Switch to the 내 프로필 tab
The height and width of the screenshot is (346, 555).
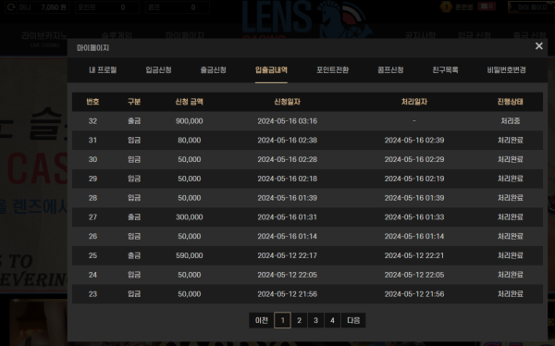pyautogui.click(x=103, y=69)
